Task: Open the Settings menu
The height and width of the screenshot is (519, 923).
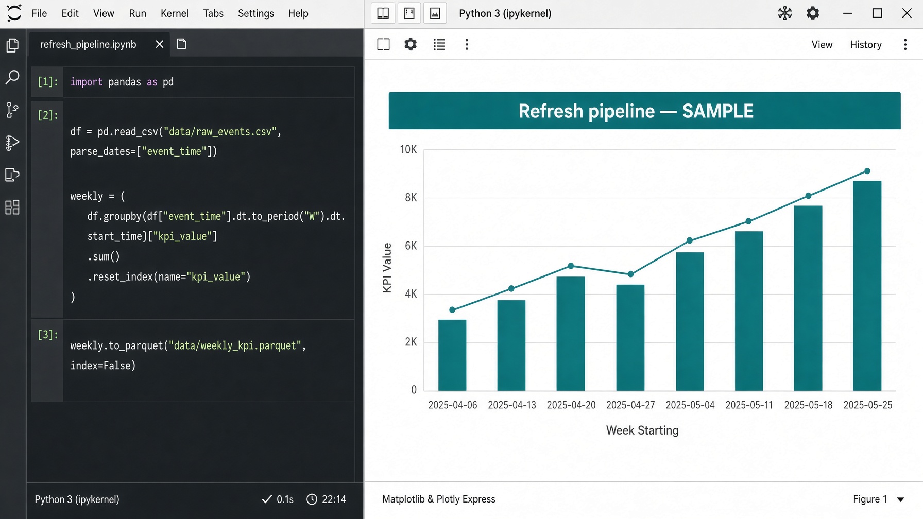Action: [x=256, y=13]
